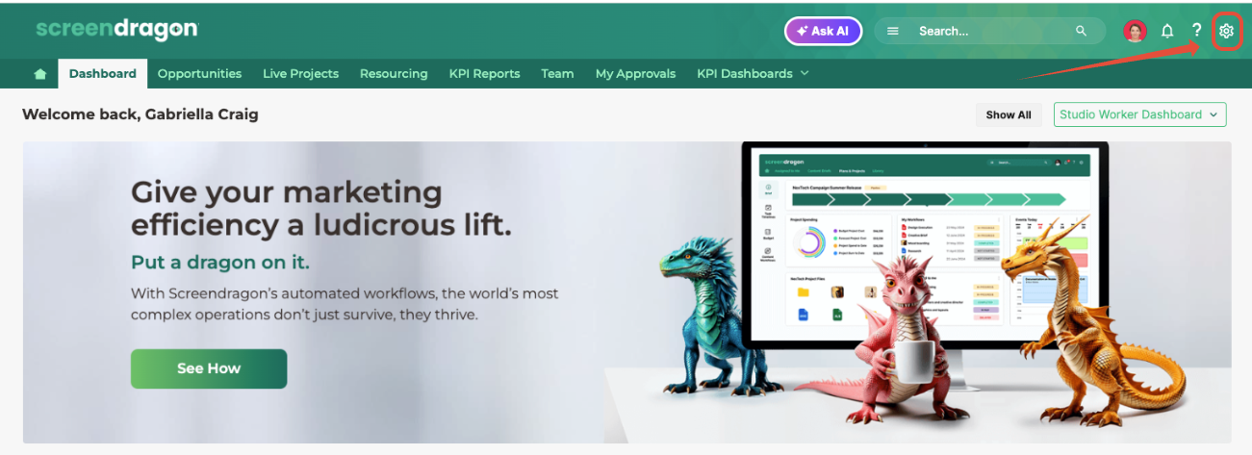Open the Live Projects tab
This screenshot has width=1252, height=455.
point(300,73)
